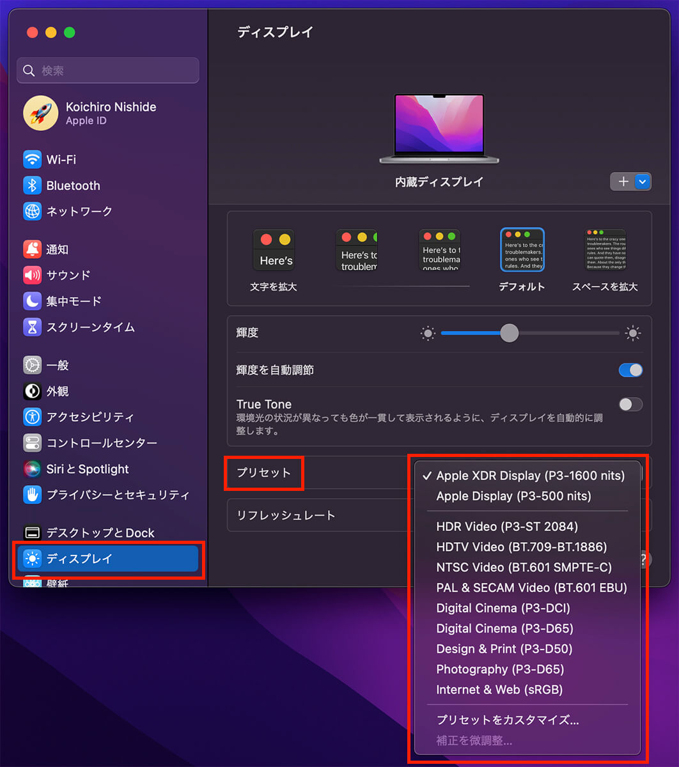Click the ディスプレイ page title
This screenshot has width=679, height=767.
pos(275,32)
